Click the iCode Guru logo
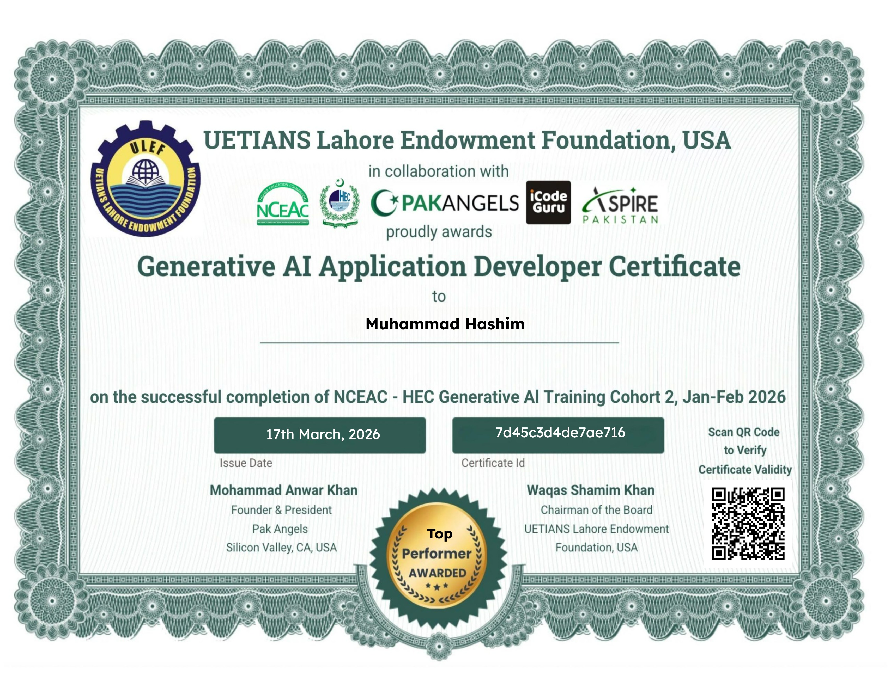The height and width of the screenshot is (688, 891). click(548, 202)
